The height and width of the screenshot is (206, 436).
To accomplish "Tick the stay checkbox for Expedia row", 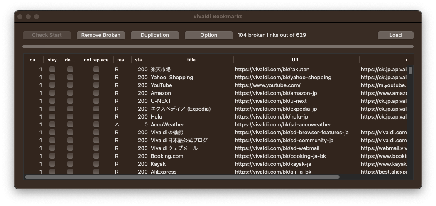I will point(52,109).
